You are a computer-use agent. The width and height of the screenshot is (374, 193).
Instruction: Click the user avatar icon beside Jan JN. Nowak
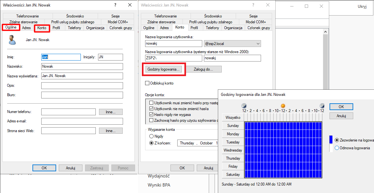(x=12, y=40)
